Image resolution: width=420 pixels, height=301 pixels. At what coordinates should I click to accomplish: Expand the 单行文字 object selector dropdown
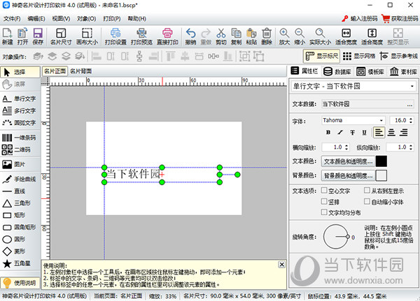412,87
